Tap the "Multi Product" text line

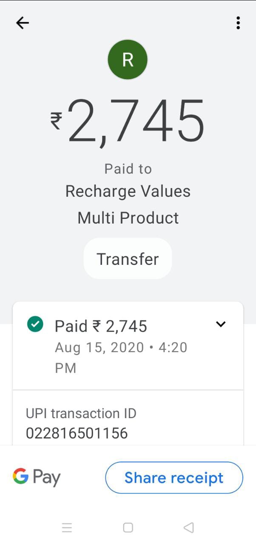point(128,218)
